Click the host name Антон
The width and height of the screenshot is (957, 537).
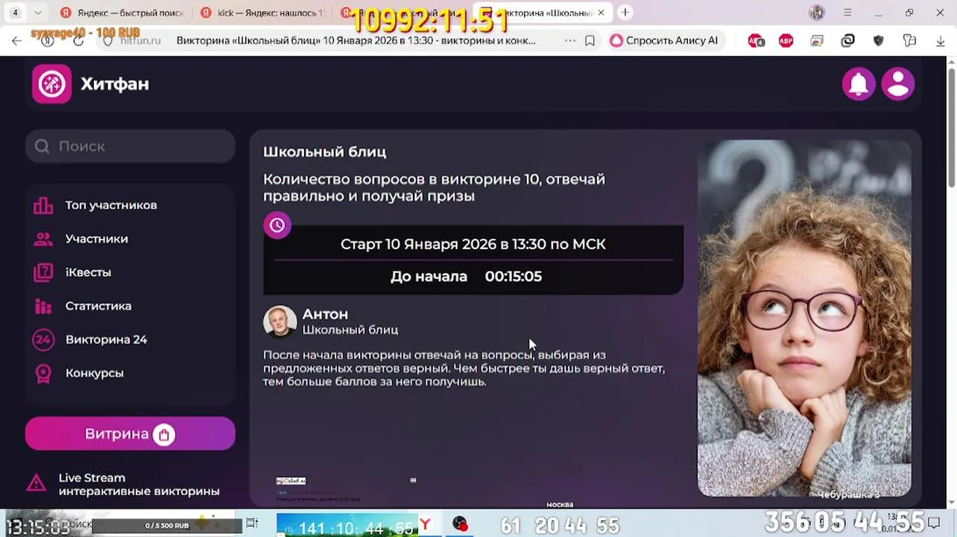point(325,314)
